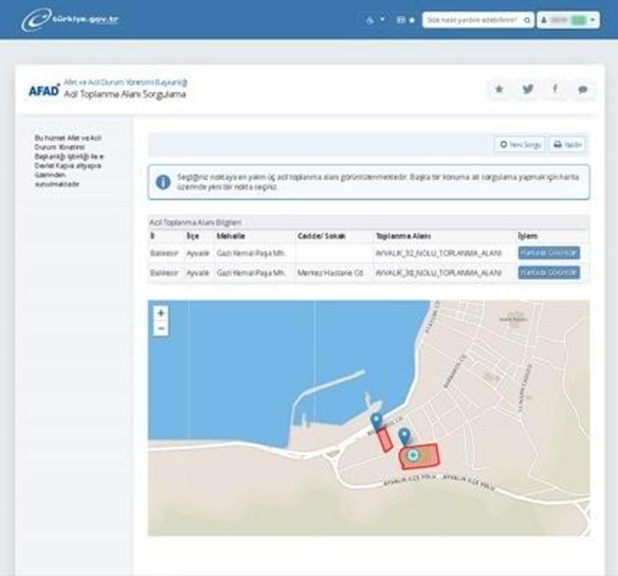
Task: Open the accessibility options dropdown
Action: 375,19
